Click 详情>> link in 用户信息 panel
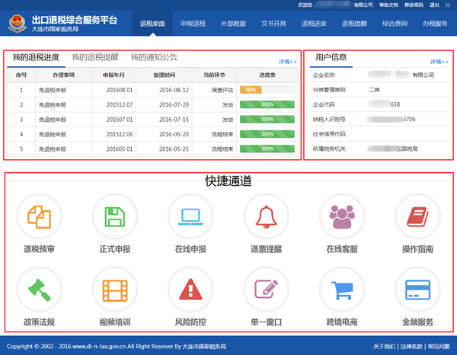The image size is (457, 355). [x=439, y=62]
